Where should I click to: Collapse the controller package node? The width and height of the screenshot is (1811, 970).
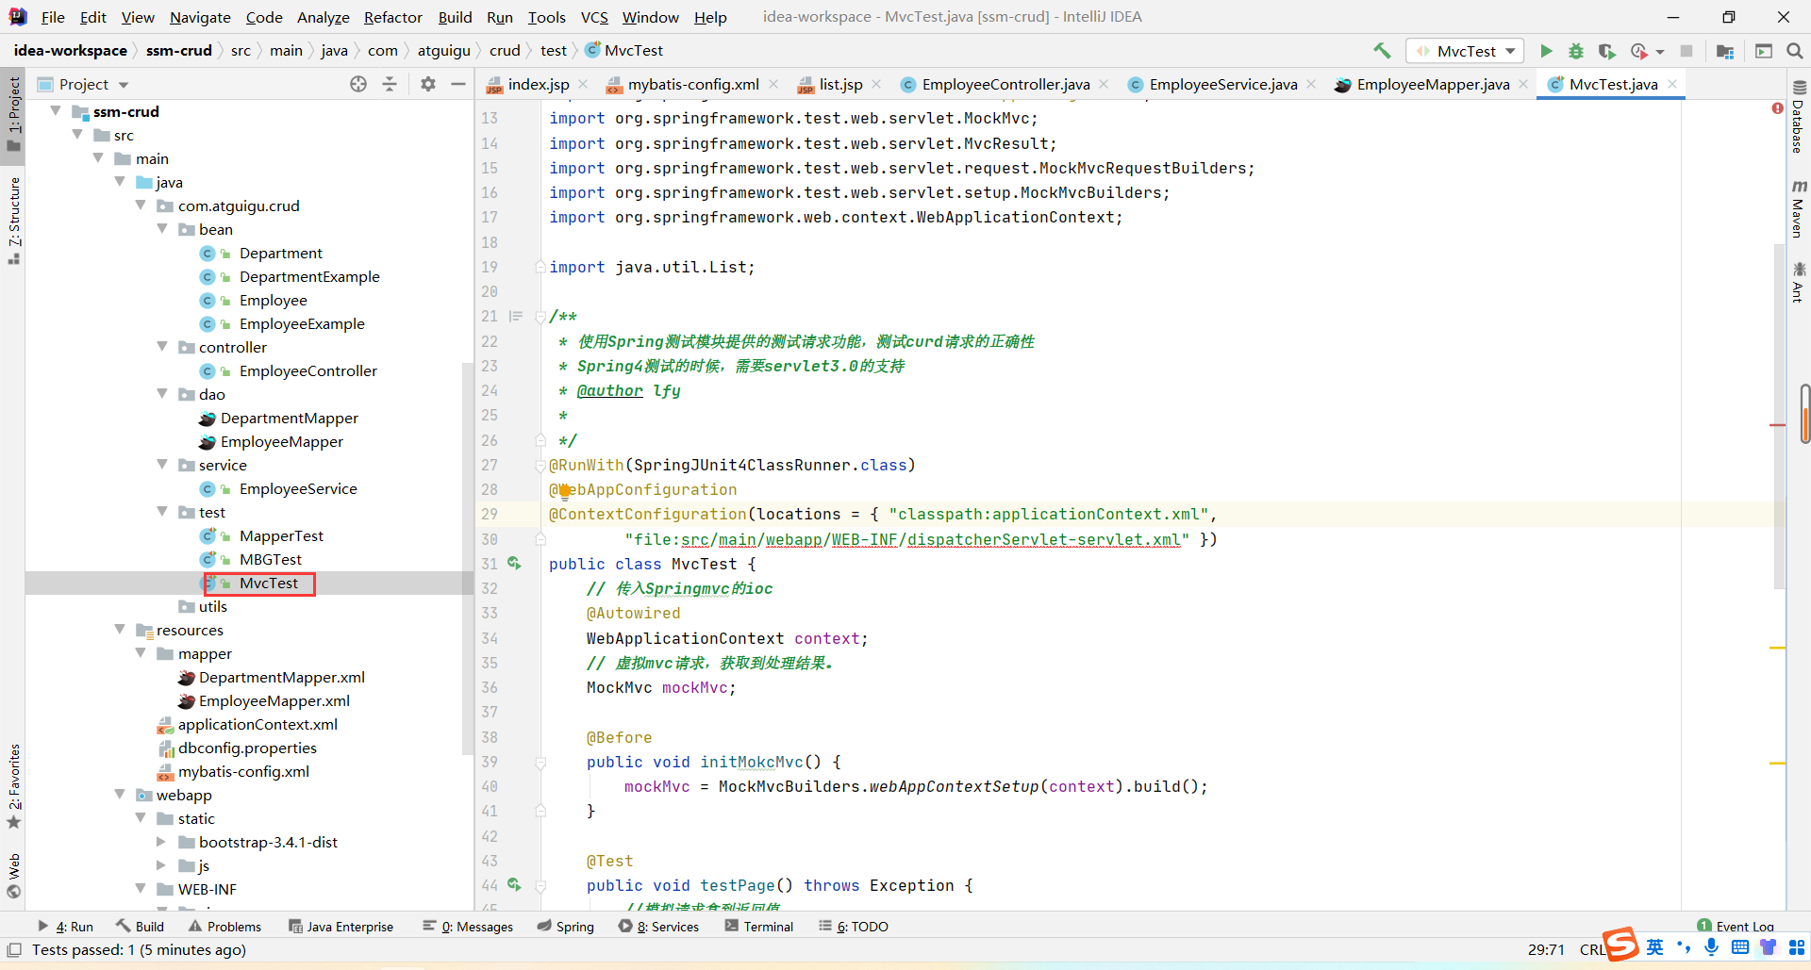point(162,347)
